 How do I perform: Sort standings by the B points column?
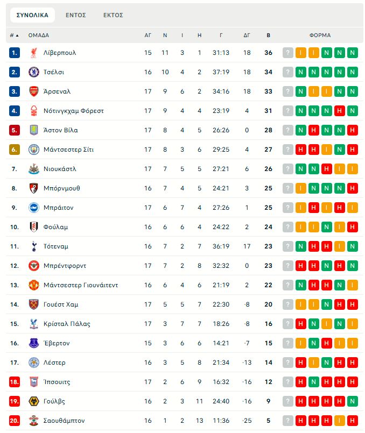click(269, 36)
